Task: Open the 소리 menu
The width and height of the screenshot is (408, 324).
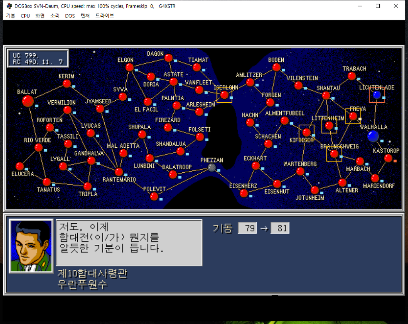Action: point(55,16)
